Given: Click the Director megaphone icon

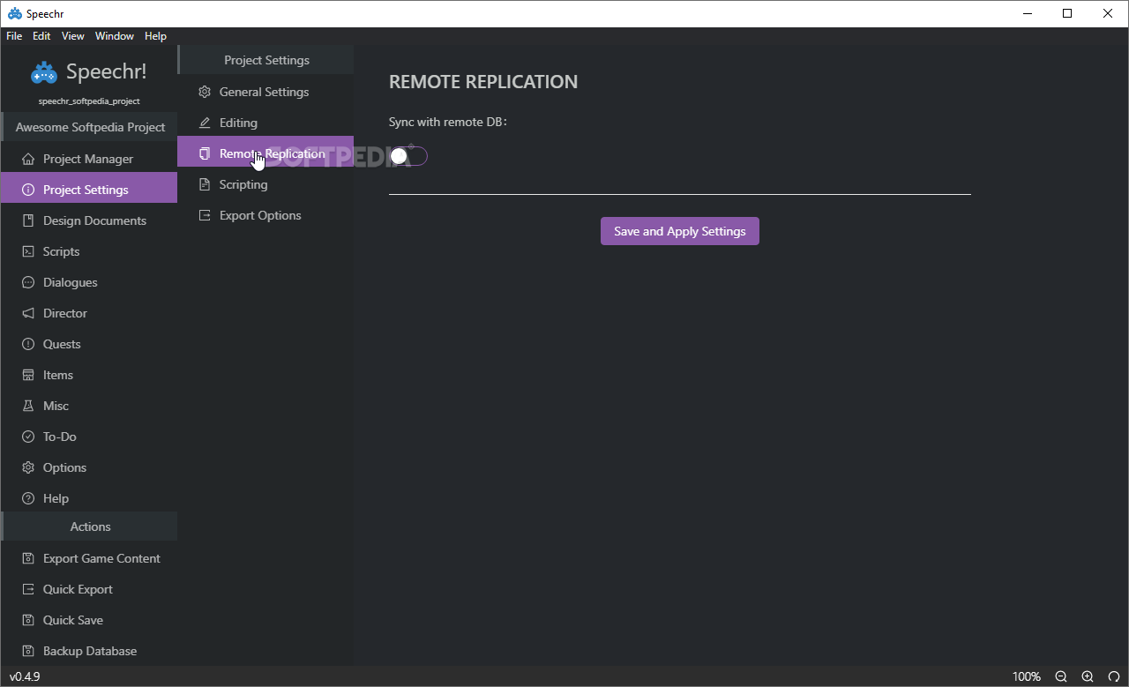Looking at the screenshot, I should pos(27,313).
